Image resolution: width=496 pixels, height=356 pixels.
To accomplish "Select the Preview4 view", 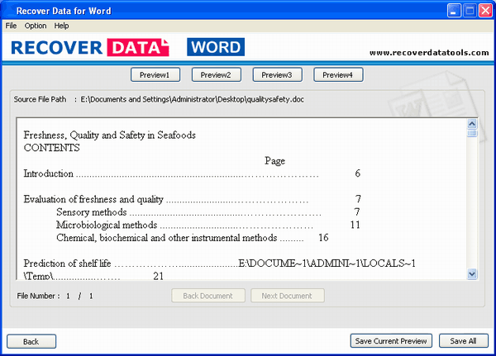I will pos(337,75).
